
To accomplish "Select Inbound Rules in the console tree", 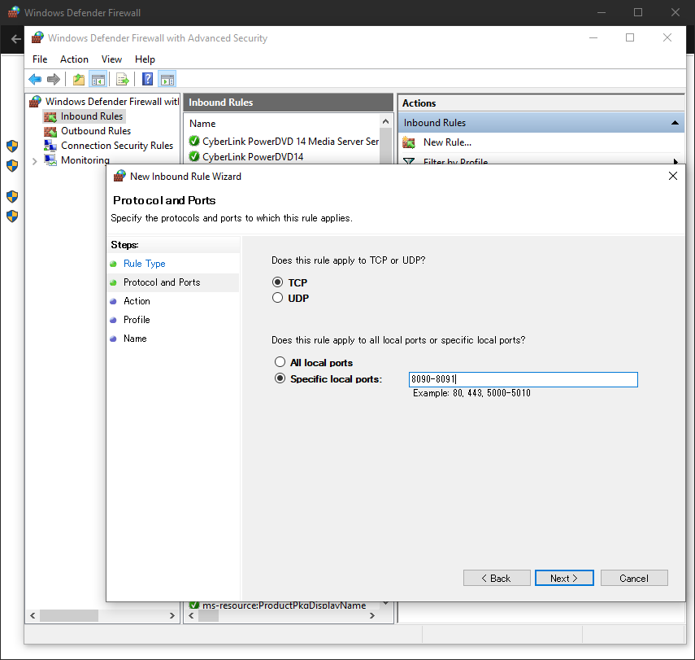I will click(92, 116).
